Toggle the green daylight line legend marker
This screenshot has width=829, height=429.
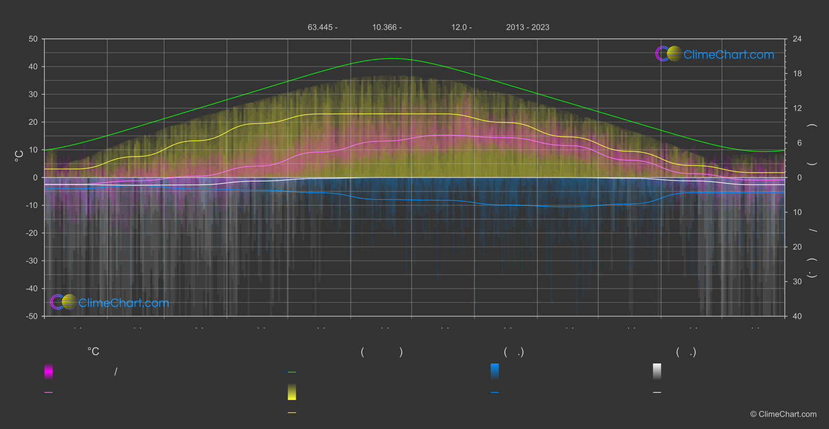click(292, 372)
